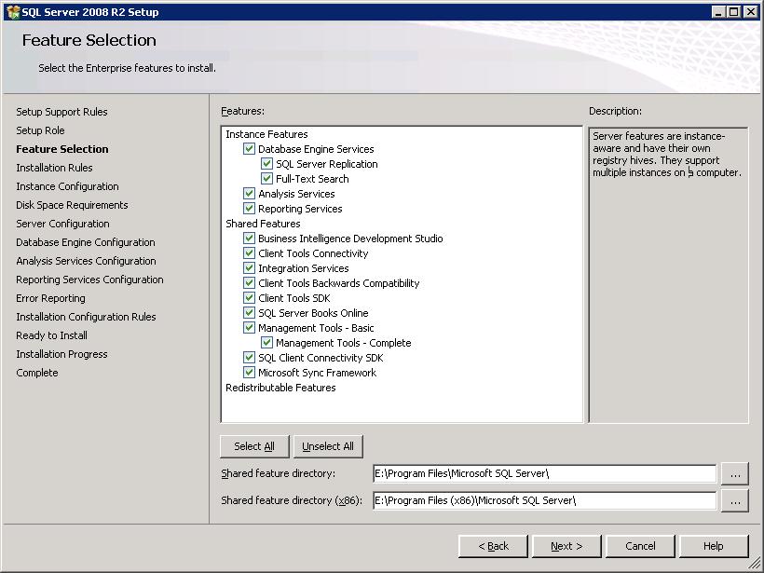Screen dimensions: 764x573
Task: Click the SQL Server Setup title bar icon
Action: (12, 12)
